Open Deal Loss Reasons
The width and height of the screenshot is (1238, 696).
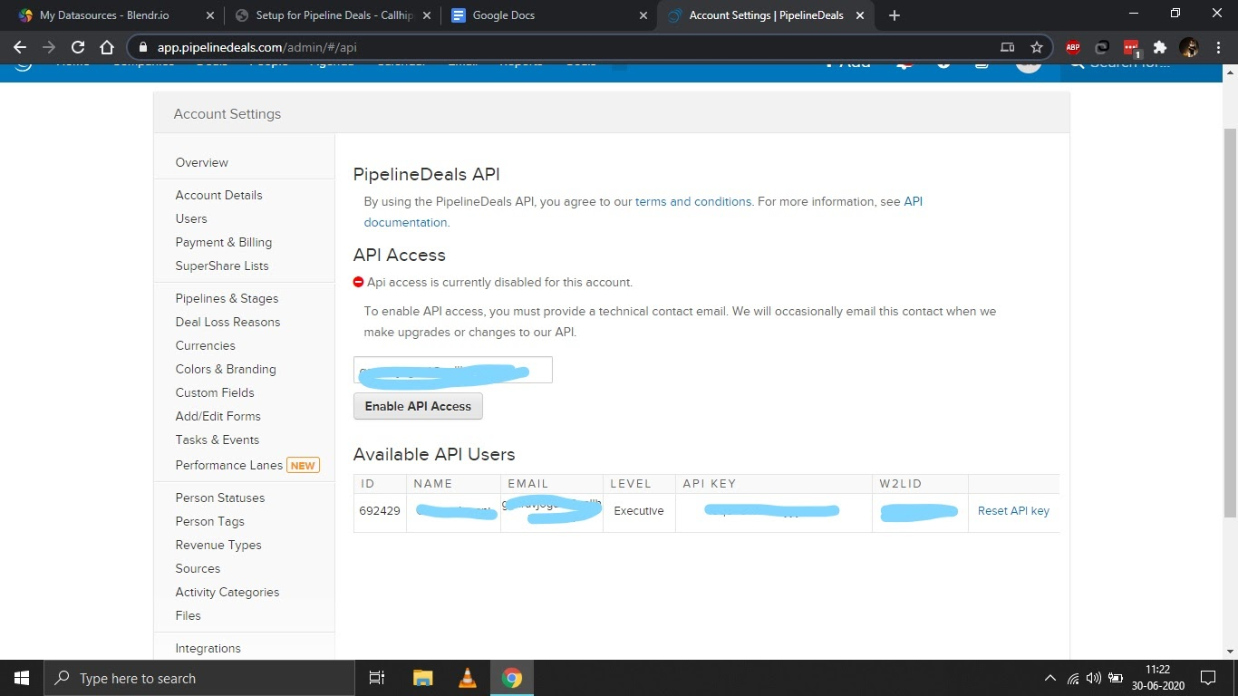(228, 322)
